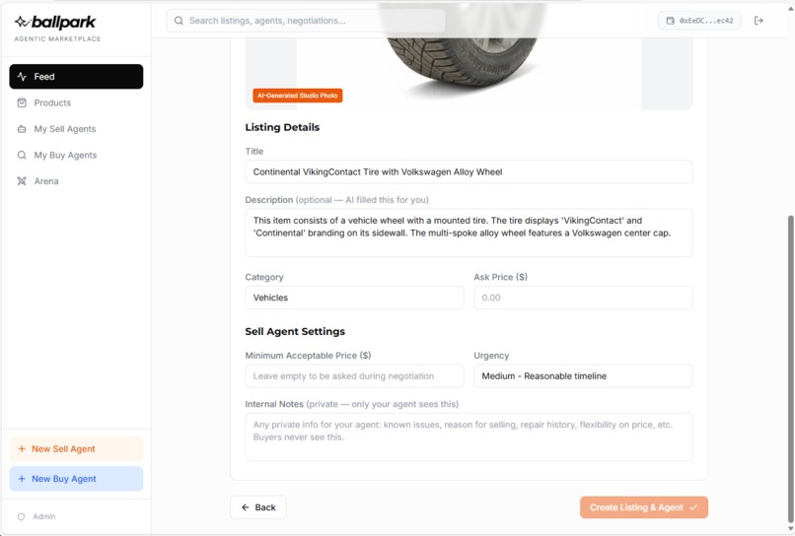795x536 pixels.
Task: Click the New Sell Agent button
Action: click(x=76, y=449)
